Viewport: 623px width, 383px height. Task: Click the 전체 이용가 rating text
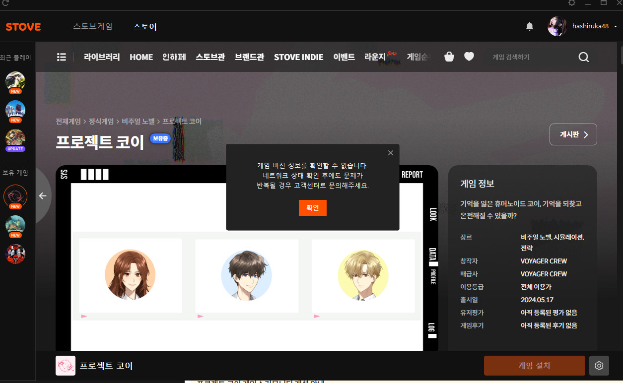click(x=536, y=287)
